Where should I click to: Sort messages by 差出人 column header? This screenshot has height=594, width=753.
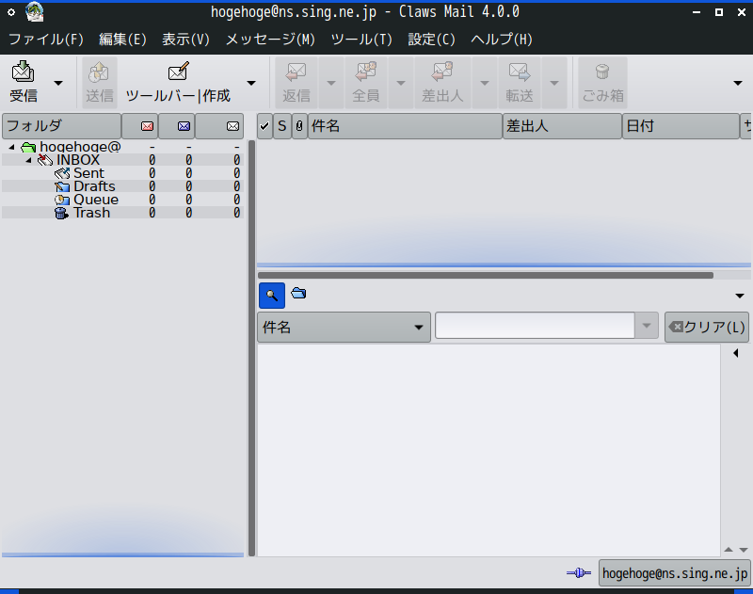562,126
